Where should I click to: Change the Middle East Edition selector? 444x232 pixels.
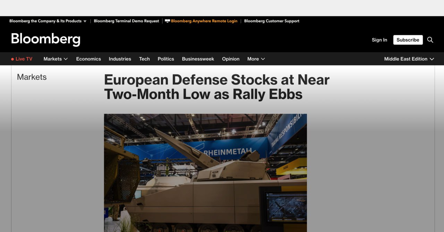point(409,59)
